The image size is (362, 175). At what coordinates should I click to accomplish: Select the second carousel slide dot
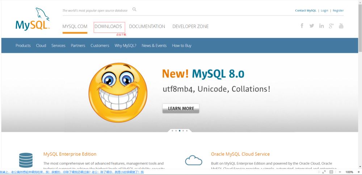point(176,131)
